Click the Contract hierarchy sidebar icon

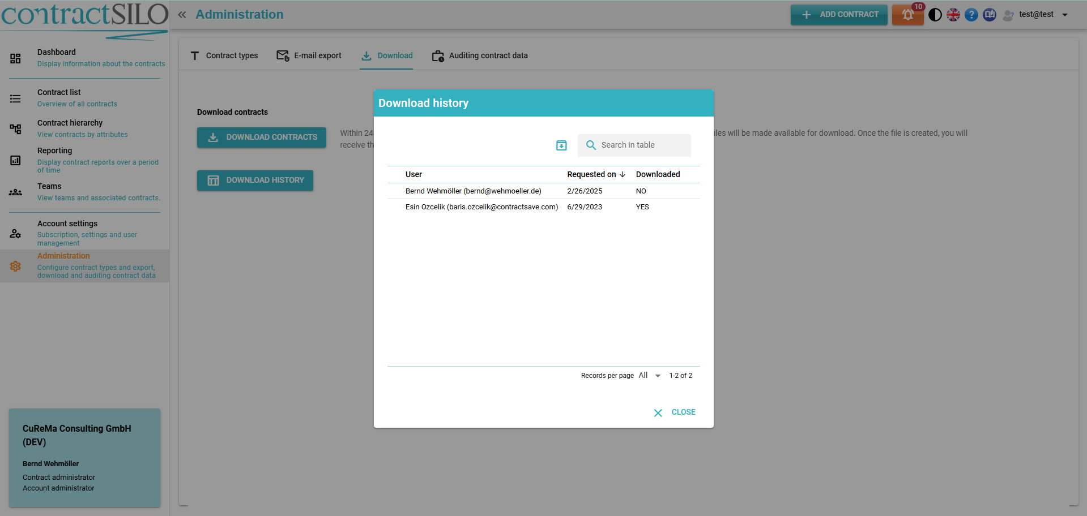[15, 129]
